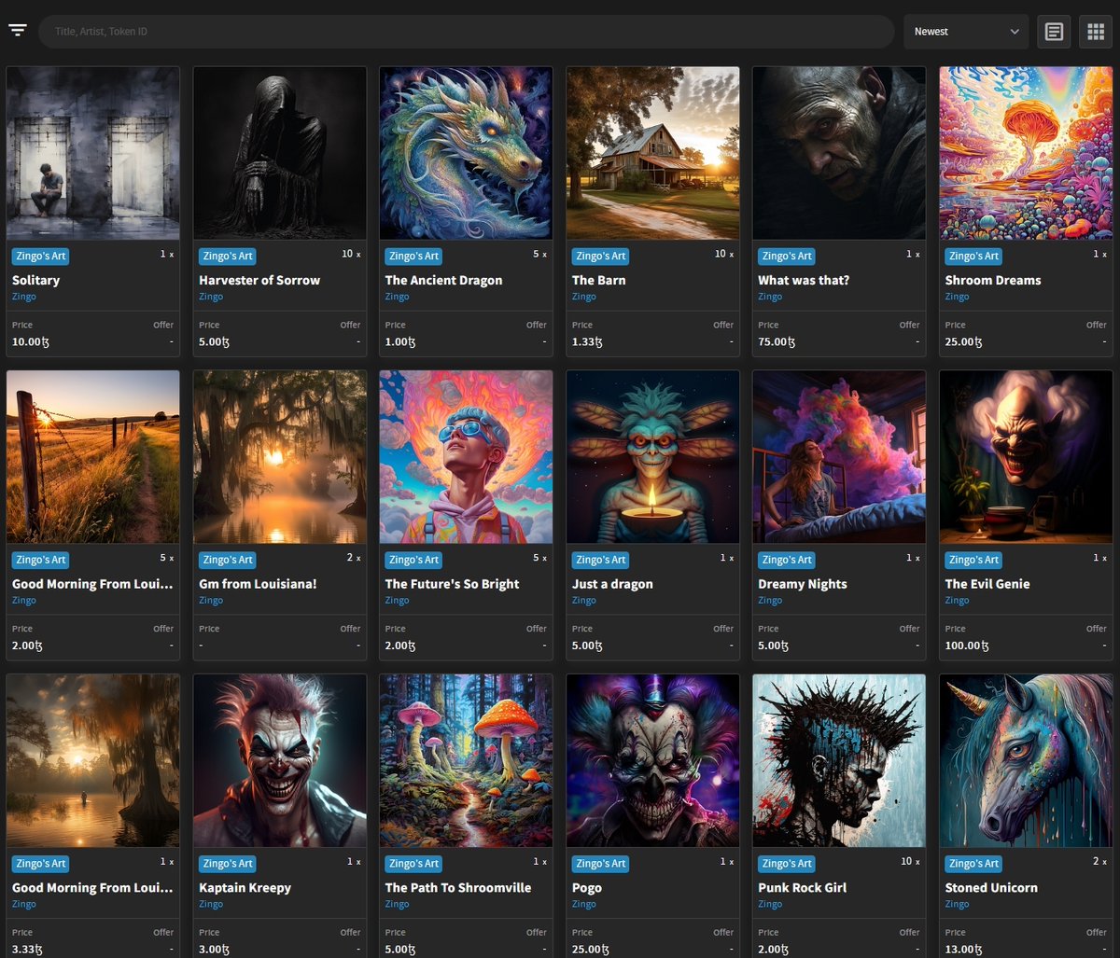Open the Pogo clown artwork image
This screenshot has width=1120, height=958.
(653, 761)
